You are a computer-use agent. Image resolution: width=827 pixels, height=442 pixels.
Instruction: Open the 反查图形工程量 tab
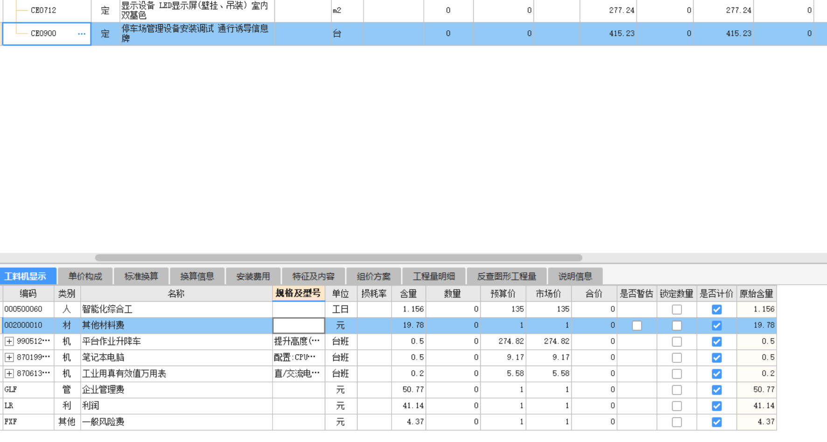[506, 276]
